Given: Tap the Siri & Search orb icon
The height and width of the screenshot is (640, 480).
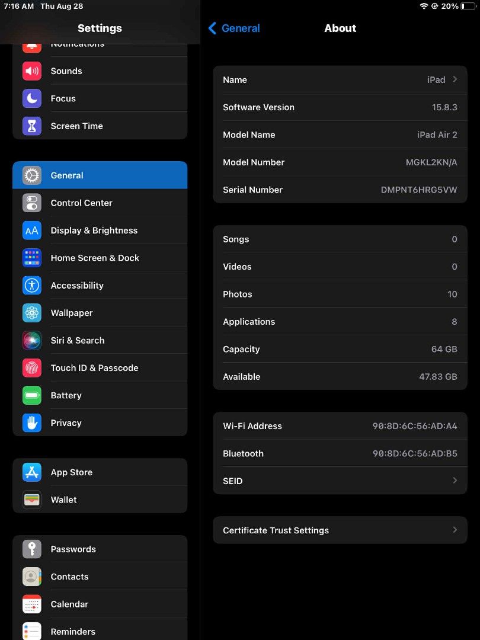Looking at the screenshot, I should (x=32, y=340).
